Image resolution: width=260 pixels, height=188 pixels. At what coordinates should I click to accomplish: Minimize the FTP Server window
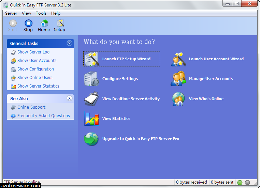(228, 4)
